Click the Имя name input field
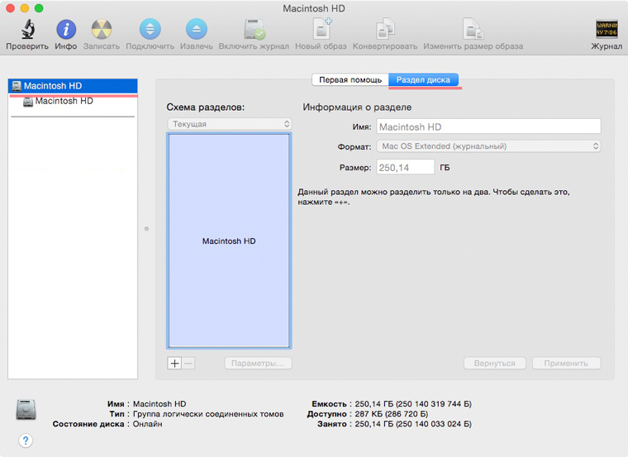 coord(488,127)
